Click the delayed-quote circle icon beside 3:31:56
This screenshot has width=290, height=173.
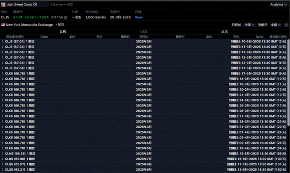65,18
